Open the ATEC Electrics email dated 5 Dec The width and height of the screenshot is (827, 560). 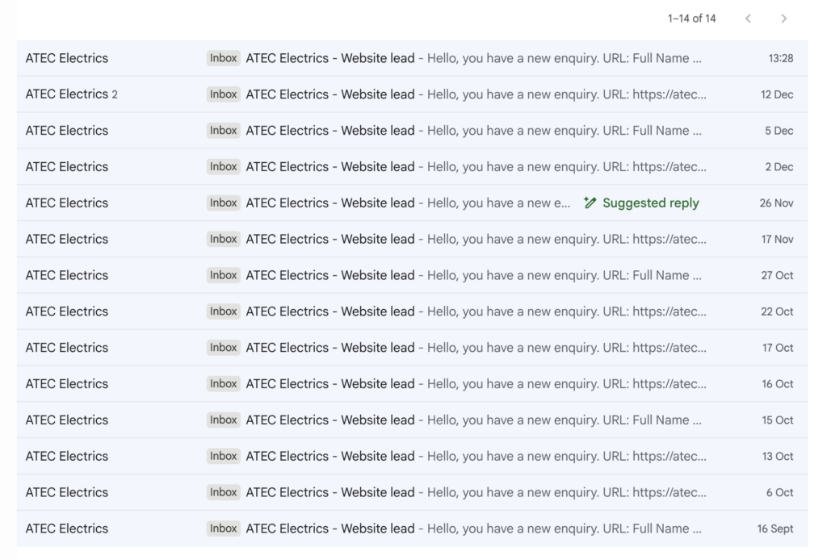pyautogui.click(x=404, y=131)
